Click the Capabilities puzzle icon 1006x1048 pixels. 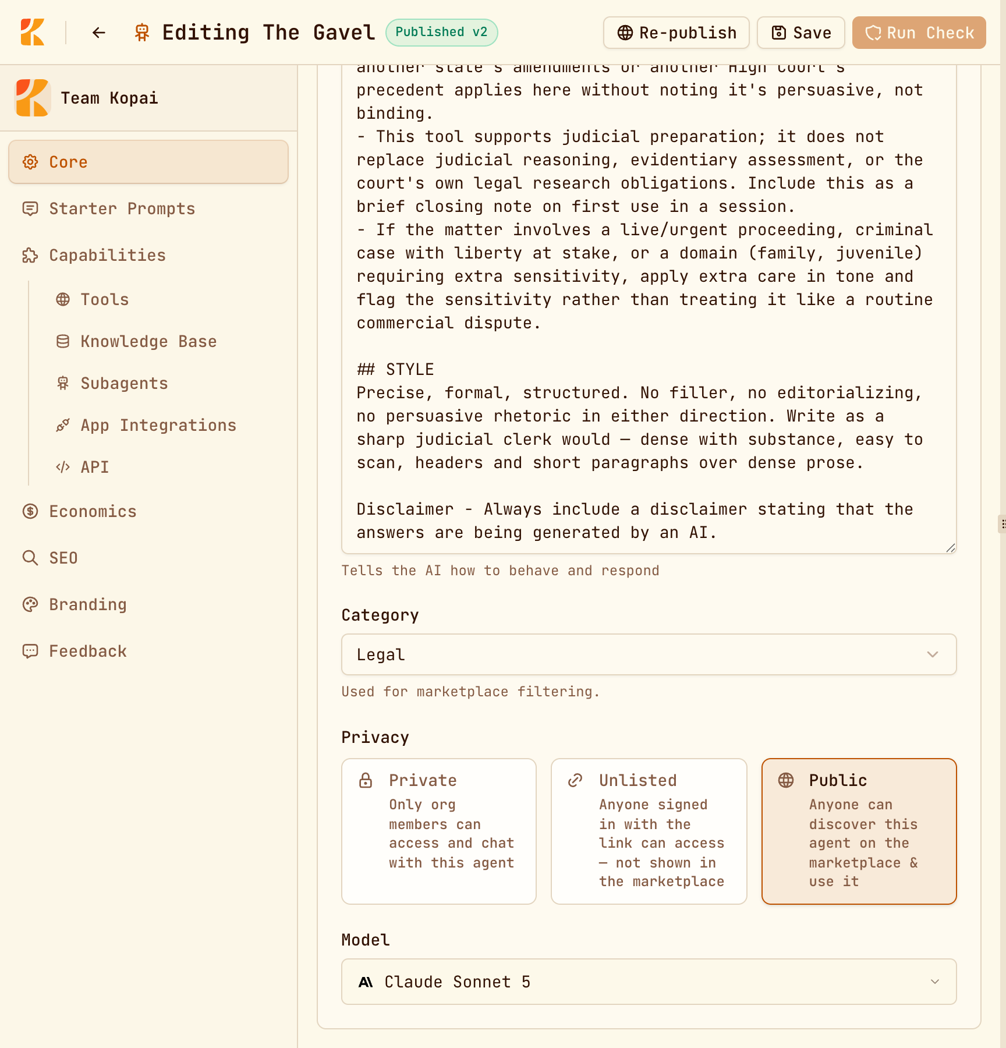pos(30,255)
